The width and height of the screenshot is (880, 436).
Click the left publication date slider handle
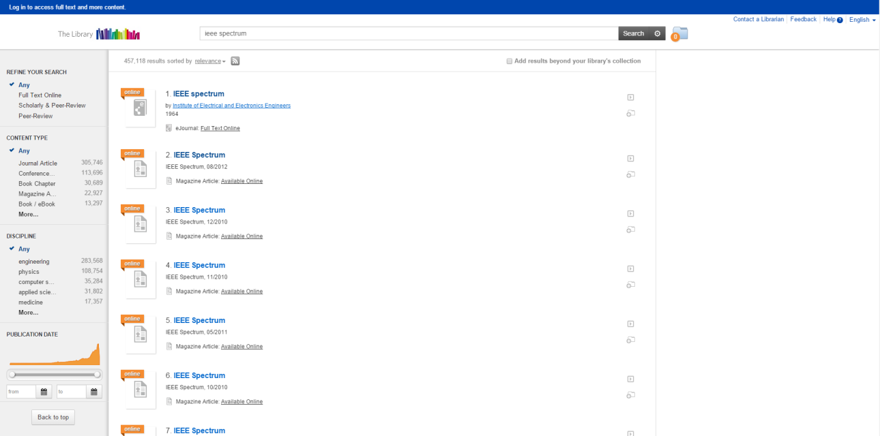(12, 374)
